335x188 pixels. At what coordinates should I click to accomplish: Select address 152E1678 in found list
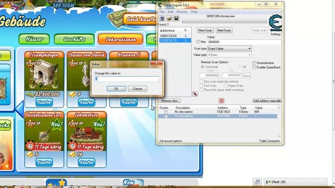point(175,40)
